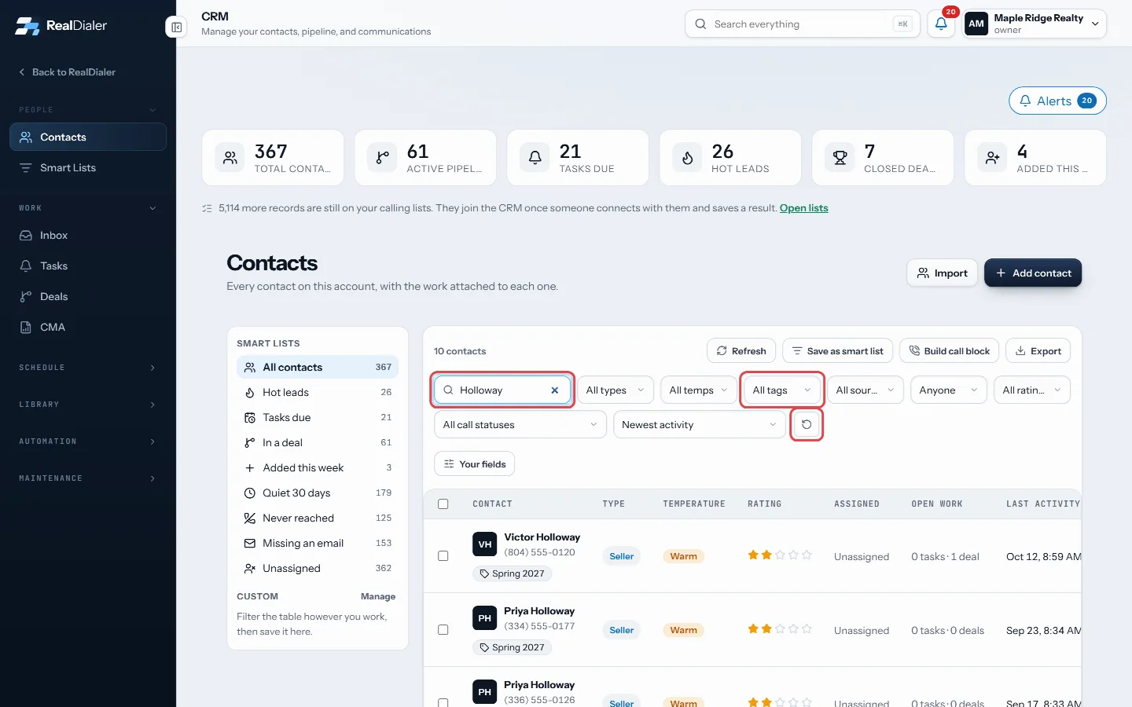Click Build call block button
Screen dimensions: 1132x707
pos(950,351)
